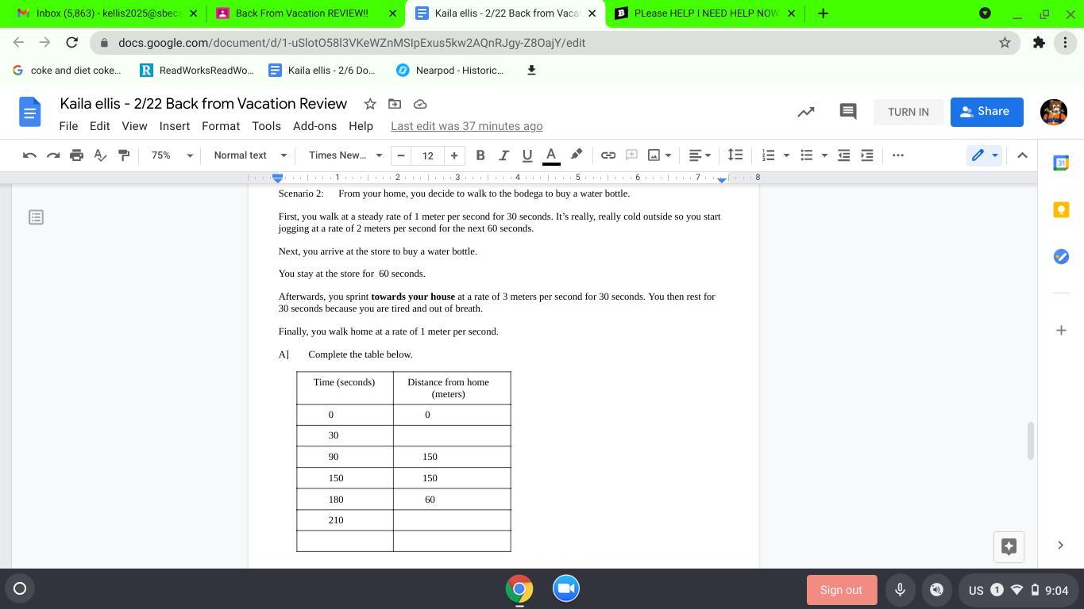Open the zoom level 75% dropdown

click(172, 155)
